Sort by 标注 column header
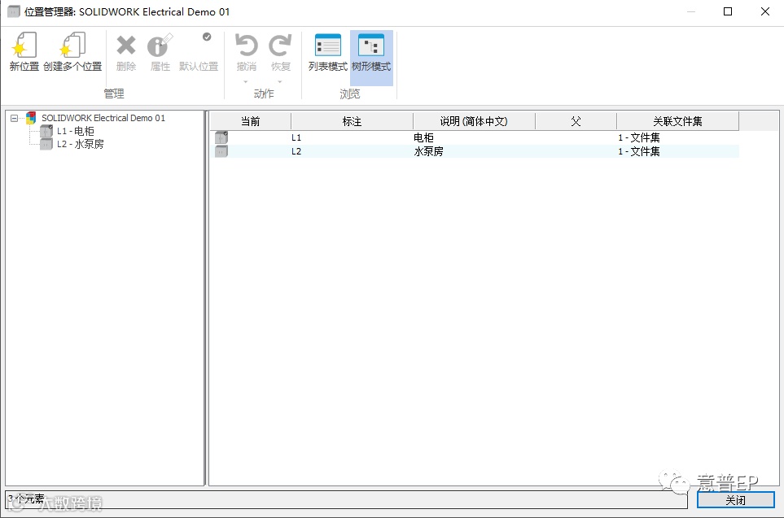This screenshot has height=518, width=784. (352, 121)
